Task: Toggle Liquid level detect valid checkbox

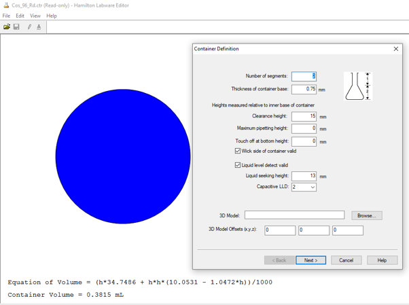Action: pyautogui.click(x=238, y=165)
